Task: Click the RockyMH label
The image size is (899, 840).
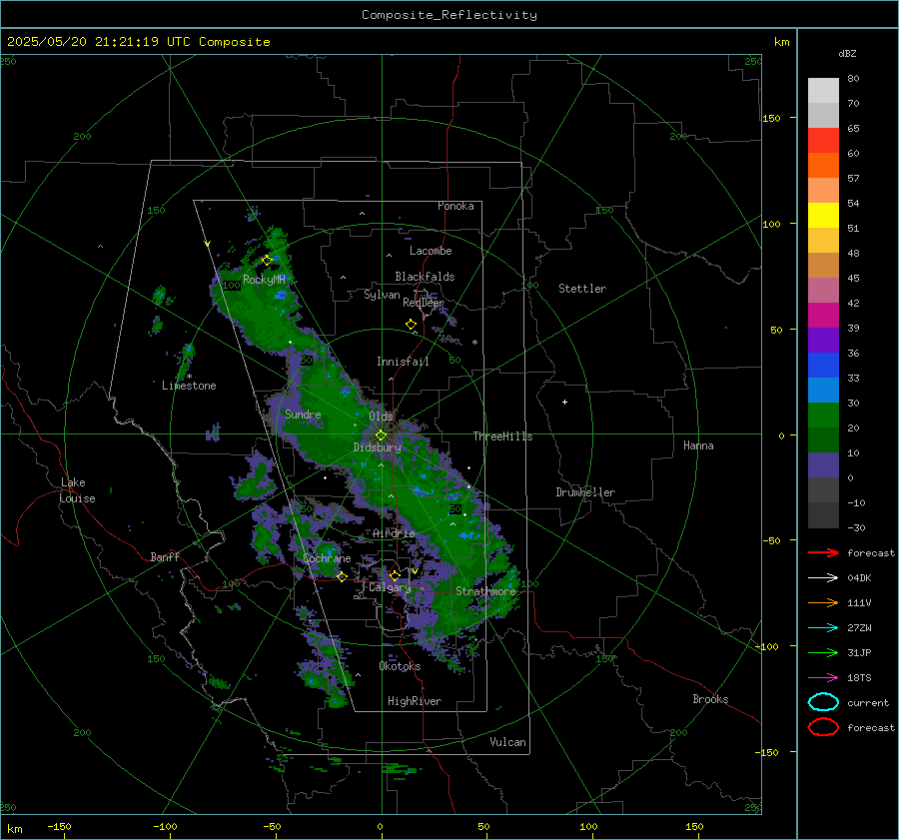Action: 264,280
